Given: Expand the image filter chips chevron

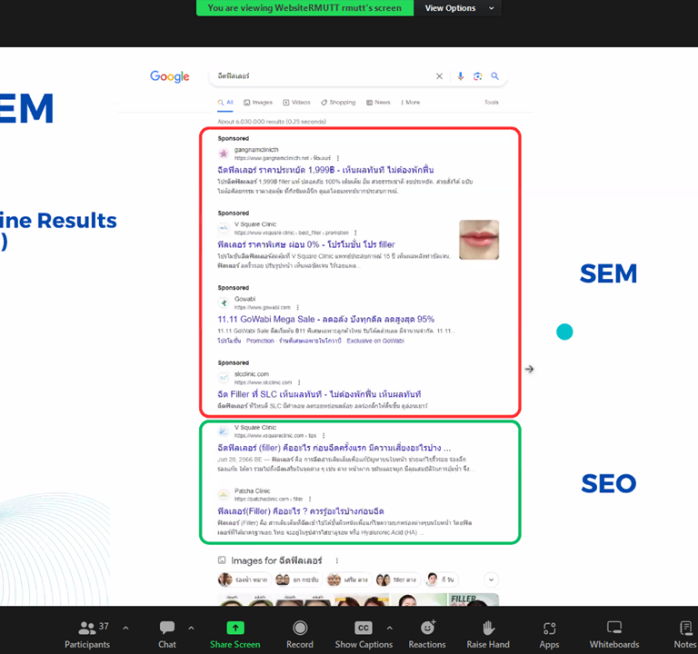Looking at the screenshot, I should pos(491,580).
